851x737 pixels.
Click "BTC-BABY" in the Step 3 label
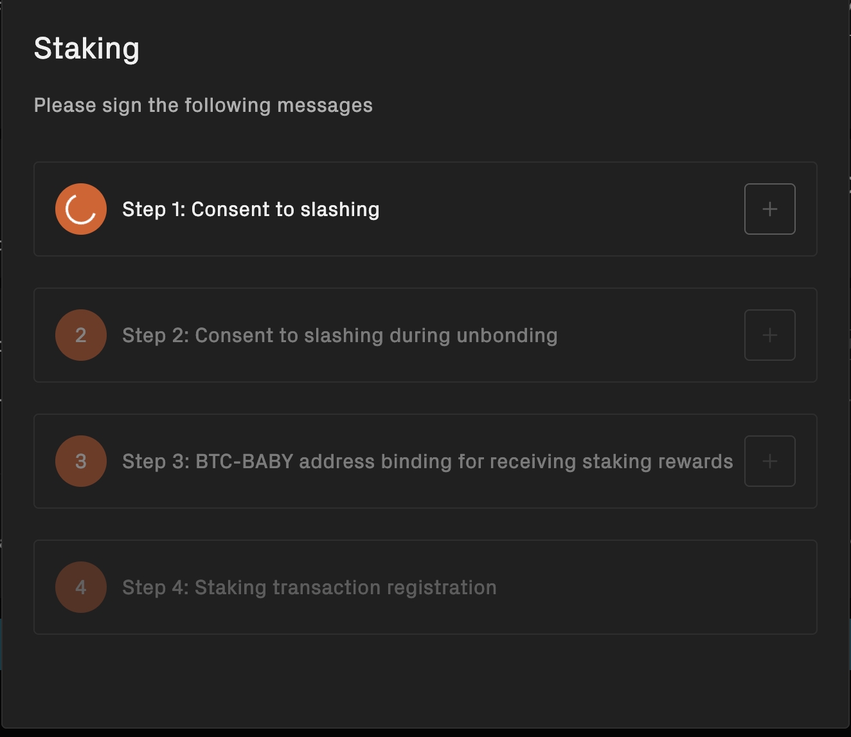point(244,462)
